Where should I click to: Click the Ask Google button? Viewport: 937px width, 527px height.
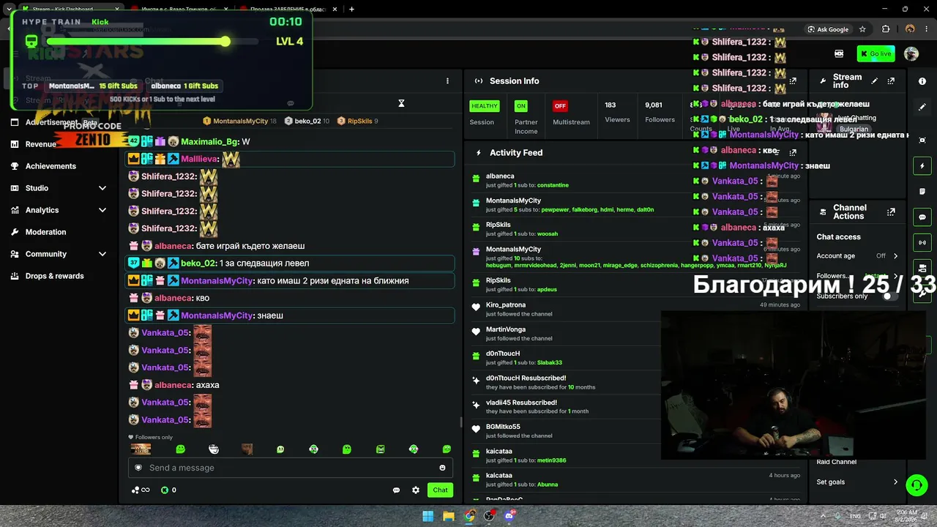click(828, 29)
